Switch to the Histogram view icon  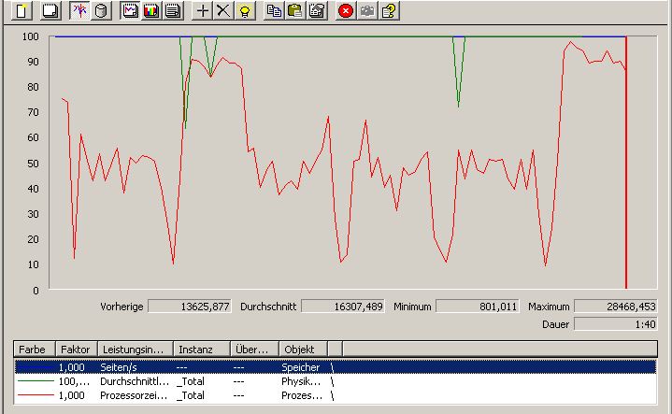pyautogui.click(x=151, y=10)
